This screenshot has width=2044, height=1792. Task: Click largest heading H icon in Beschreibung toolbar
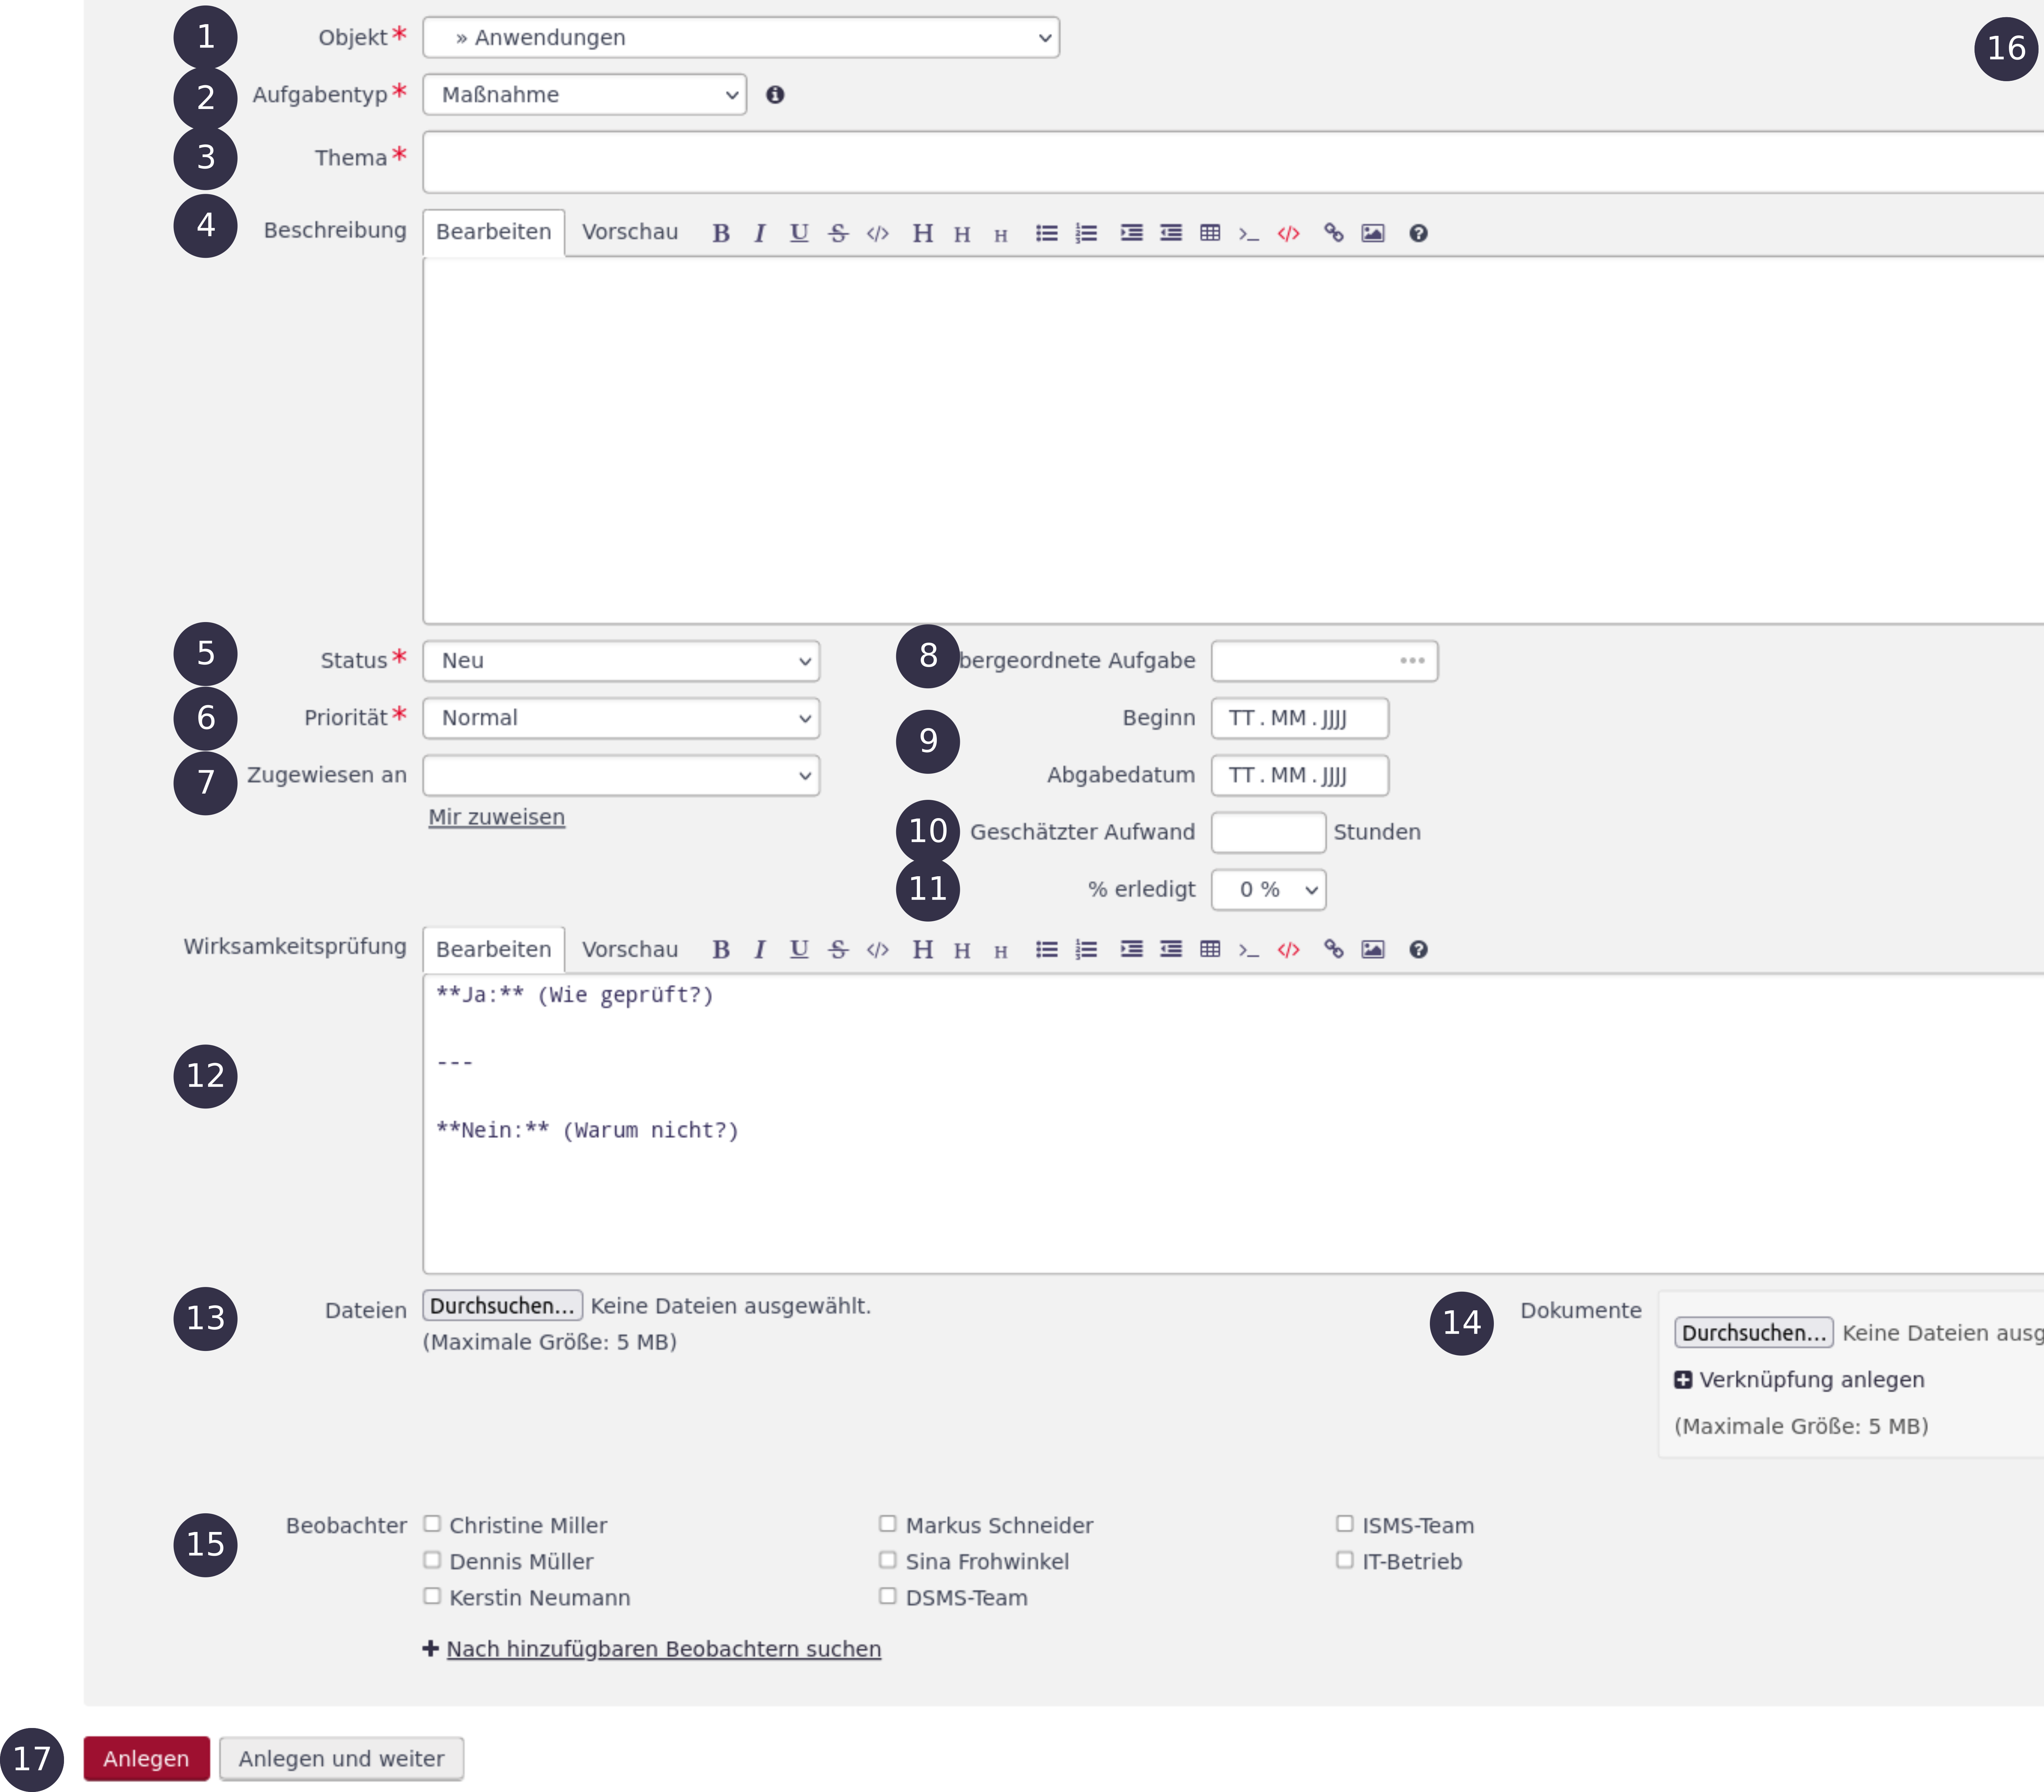922,233
